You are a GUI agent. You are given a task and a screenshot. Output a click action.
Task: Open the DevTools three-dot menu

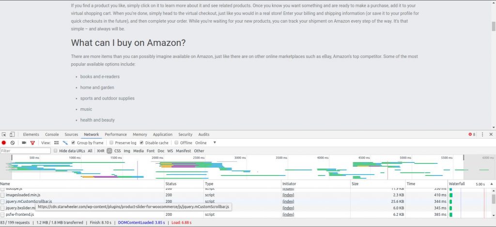(x=482, y=134)
